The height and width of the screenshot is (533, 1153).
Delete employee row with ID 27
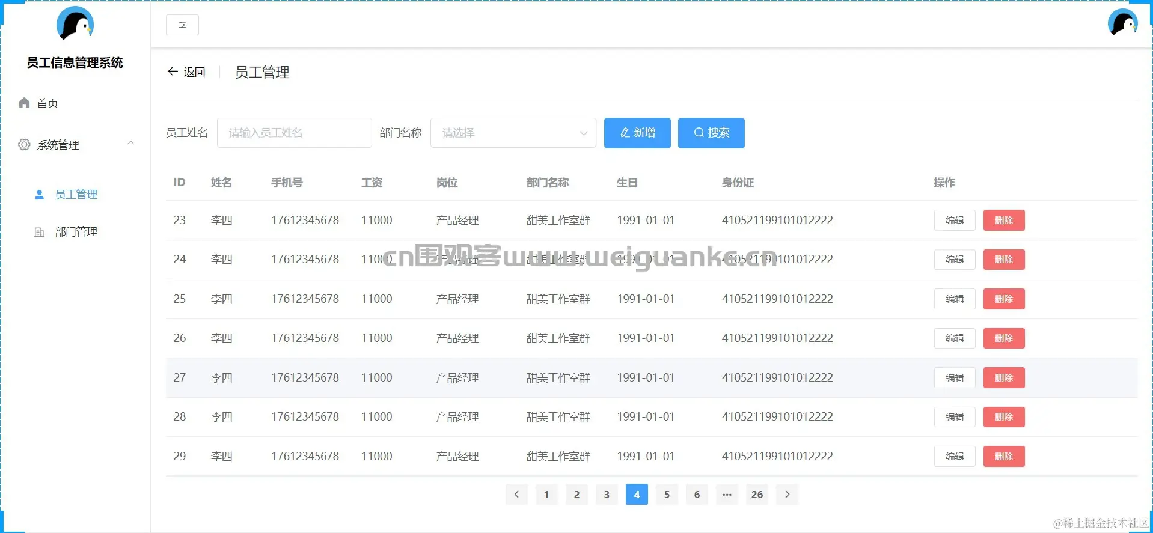(1004, 378)
